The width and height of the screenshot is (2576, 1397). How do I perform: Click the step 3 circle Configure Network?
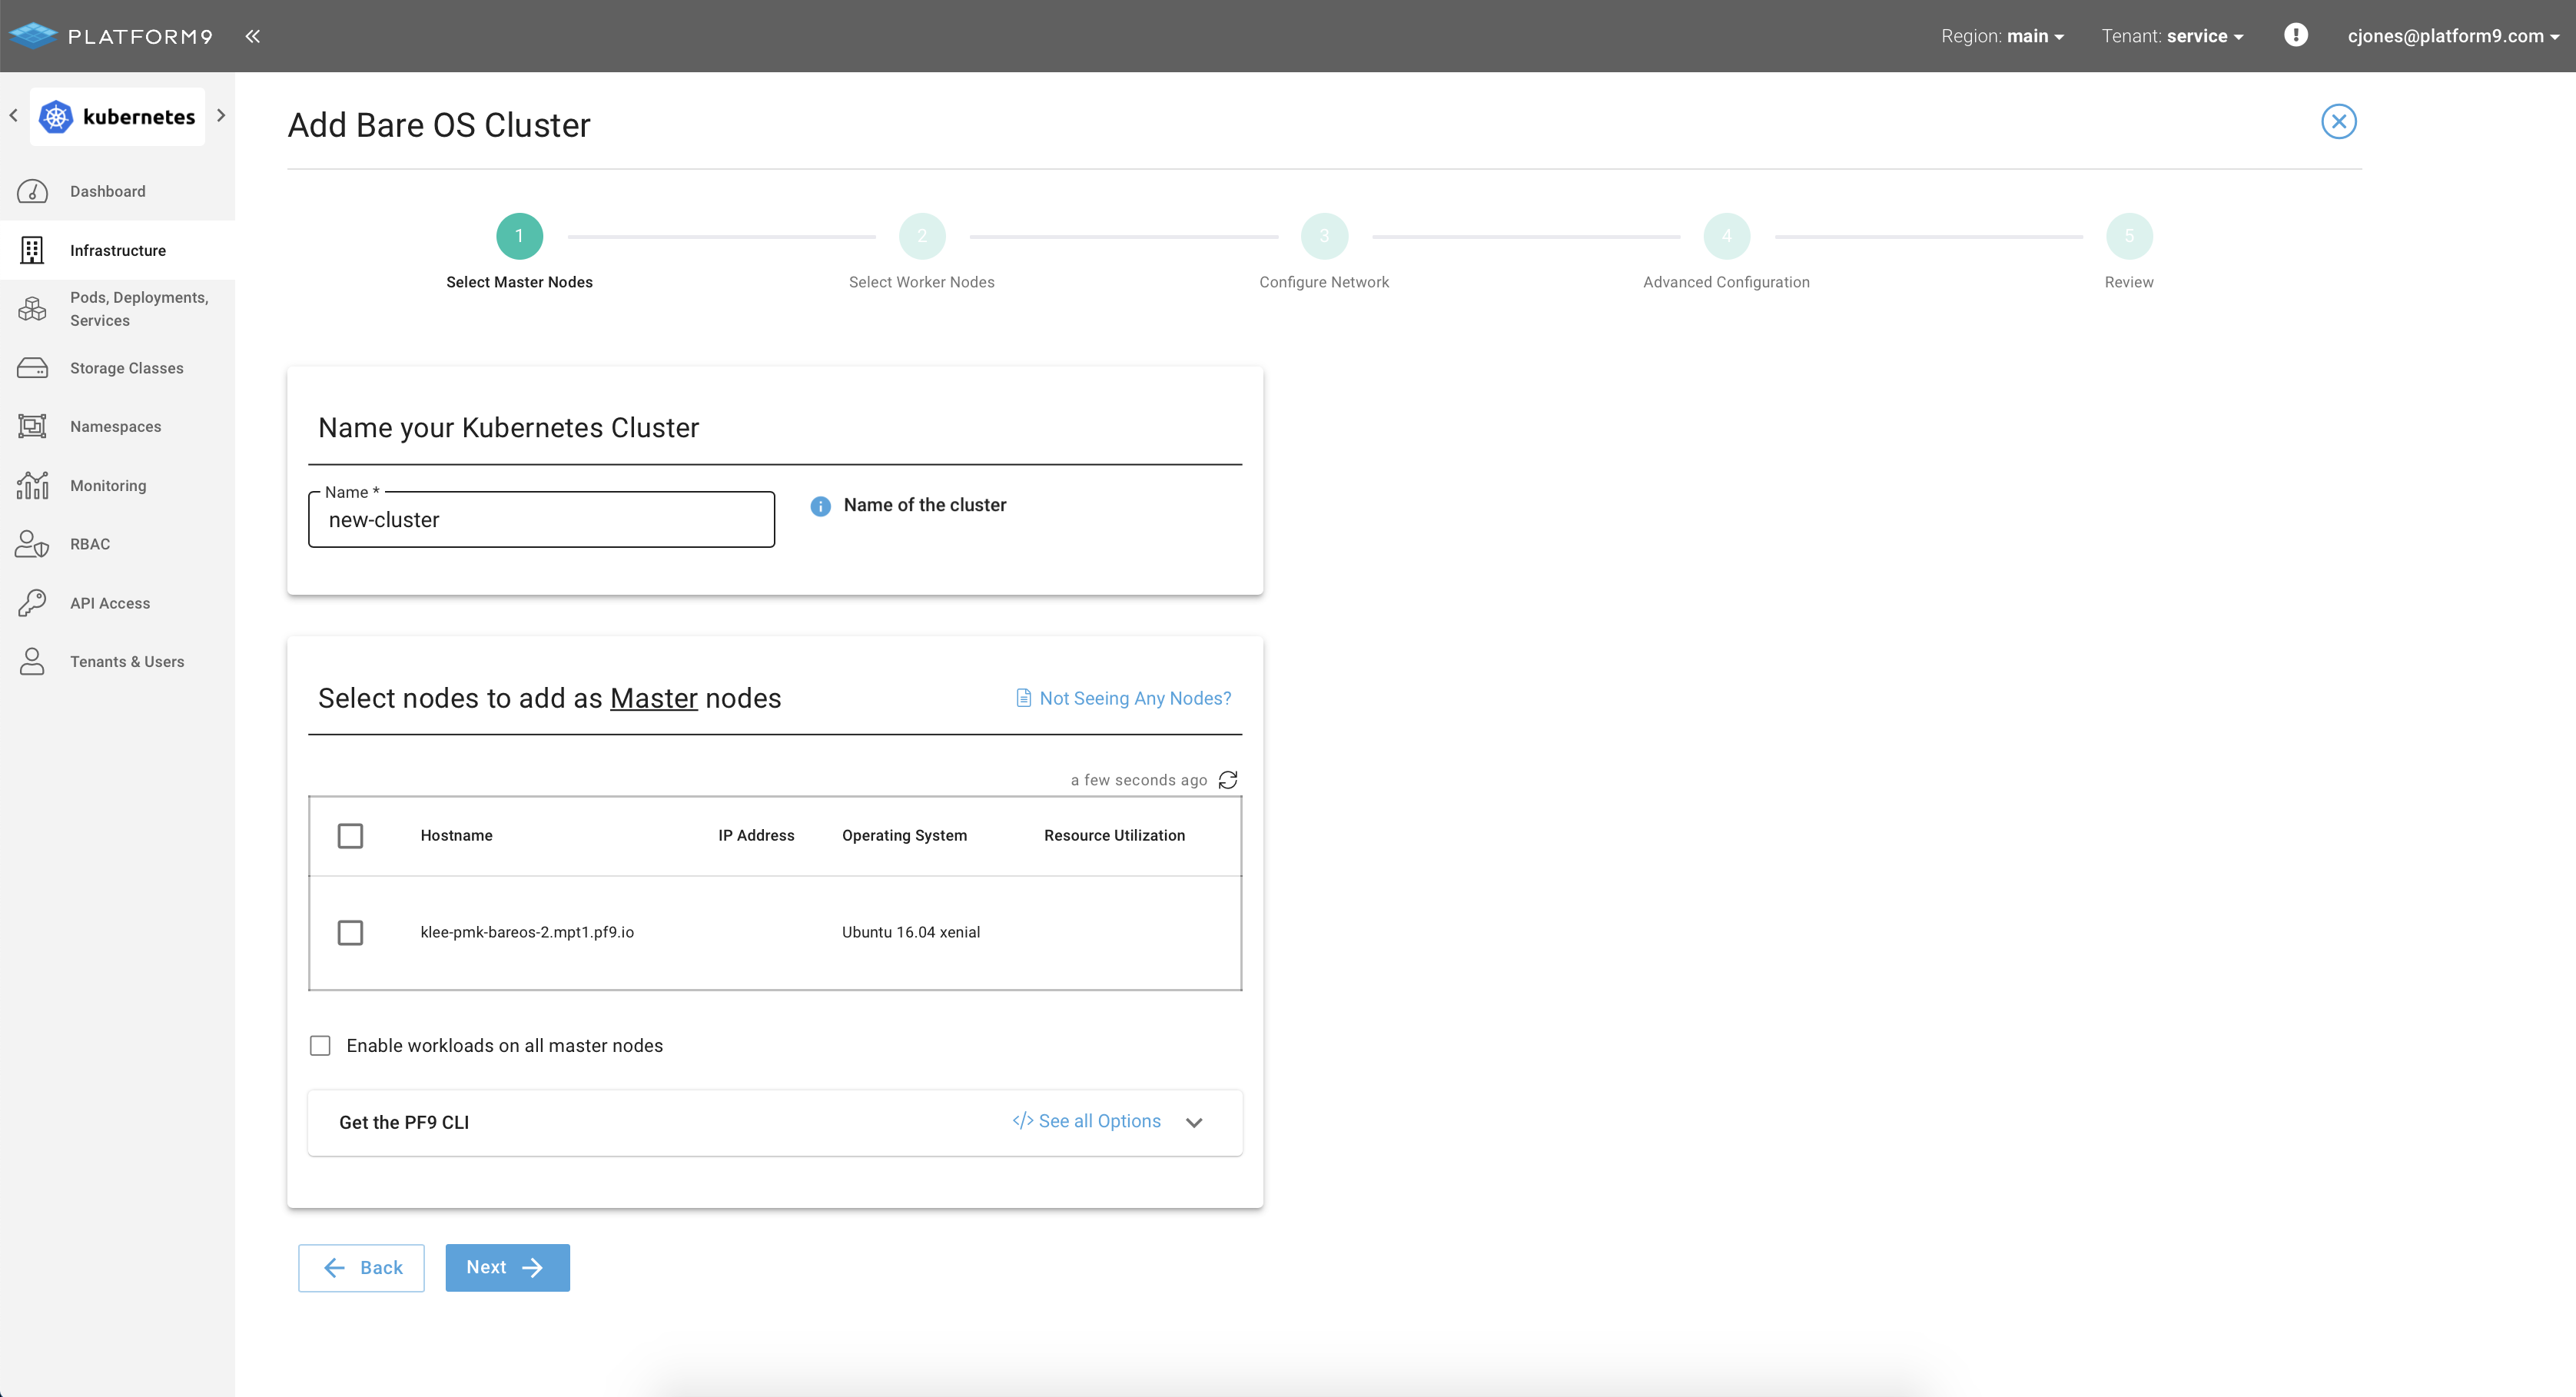pyautogui.click(x=1324, y=236)
